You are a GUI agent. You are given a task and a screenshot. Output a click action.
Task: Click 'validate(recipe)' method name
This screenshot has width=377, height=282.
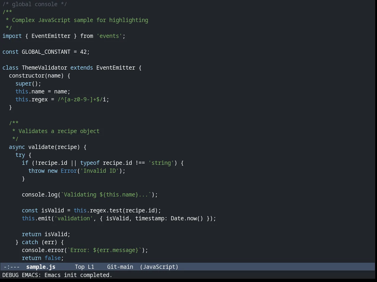tap(54, 147)
